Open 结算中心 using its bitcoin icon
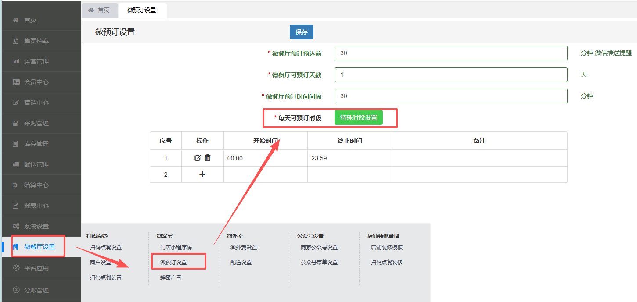Viewport: 637px width, 302px height. [16, 185]
